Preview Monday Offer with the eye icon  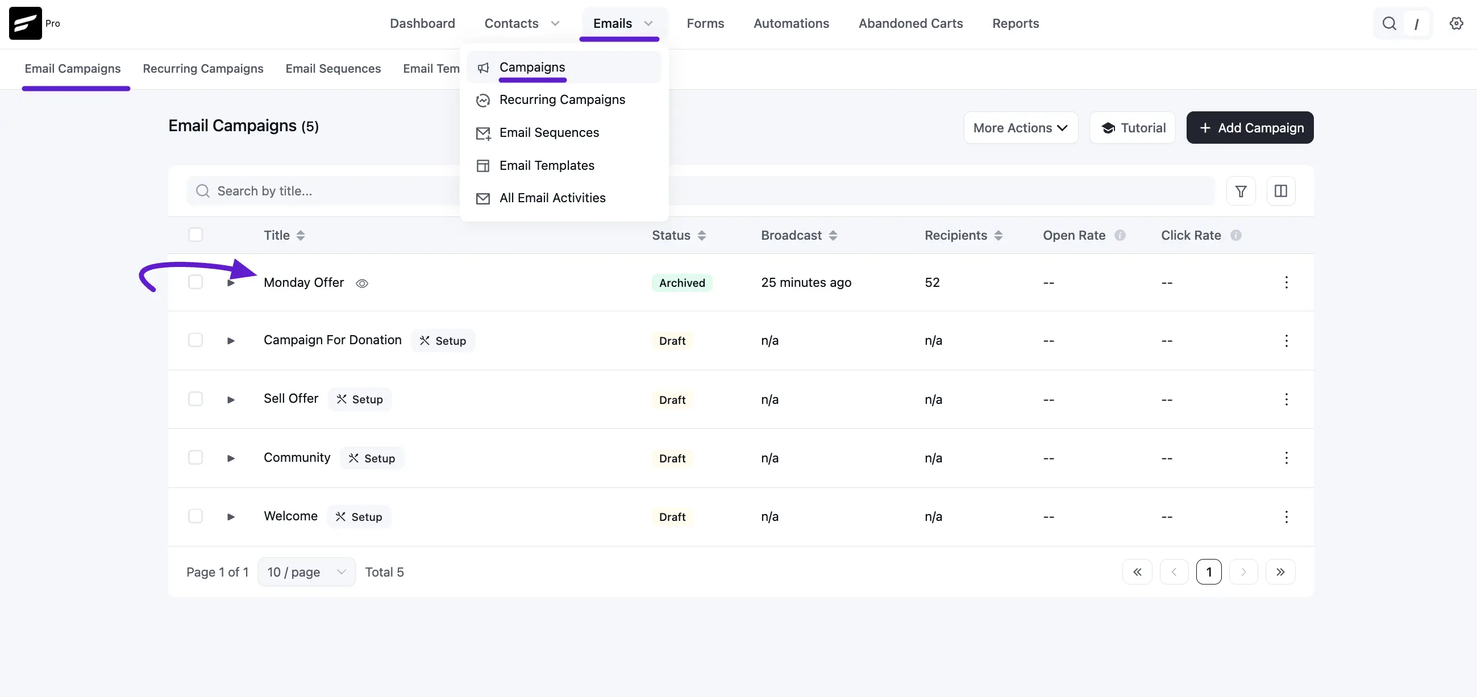click(x=362, y=283)
